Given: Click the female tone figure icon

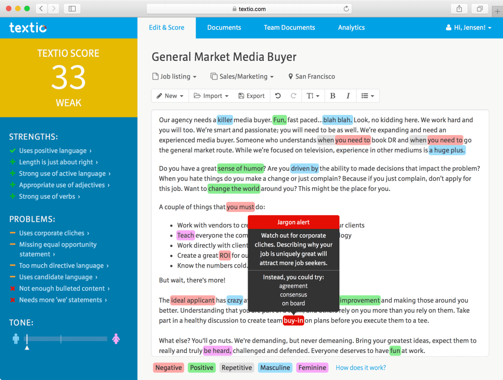Looking at the screenshot, I should pos(116,339).
